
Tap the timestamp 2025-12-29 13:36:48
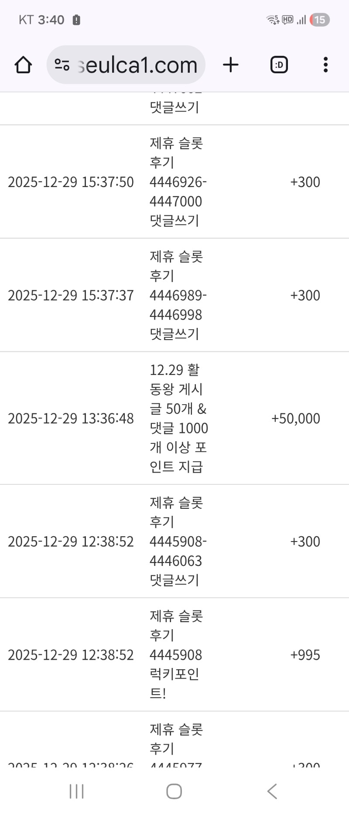[x=71, y=419]
